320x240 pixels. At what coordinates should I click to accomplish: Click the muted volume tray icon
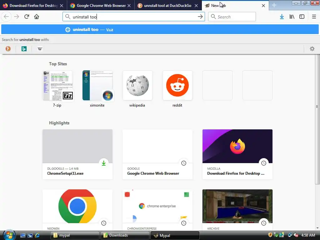tap(296, 235)
